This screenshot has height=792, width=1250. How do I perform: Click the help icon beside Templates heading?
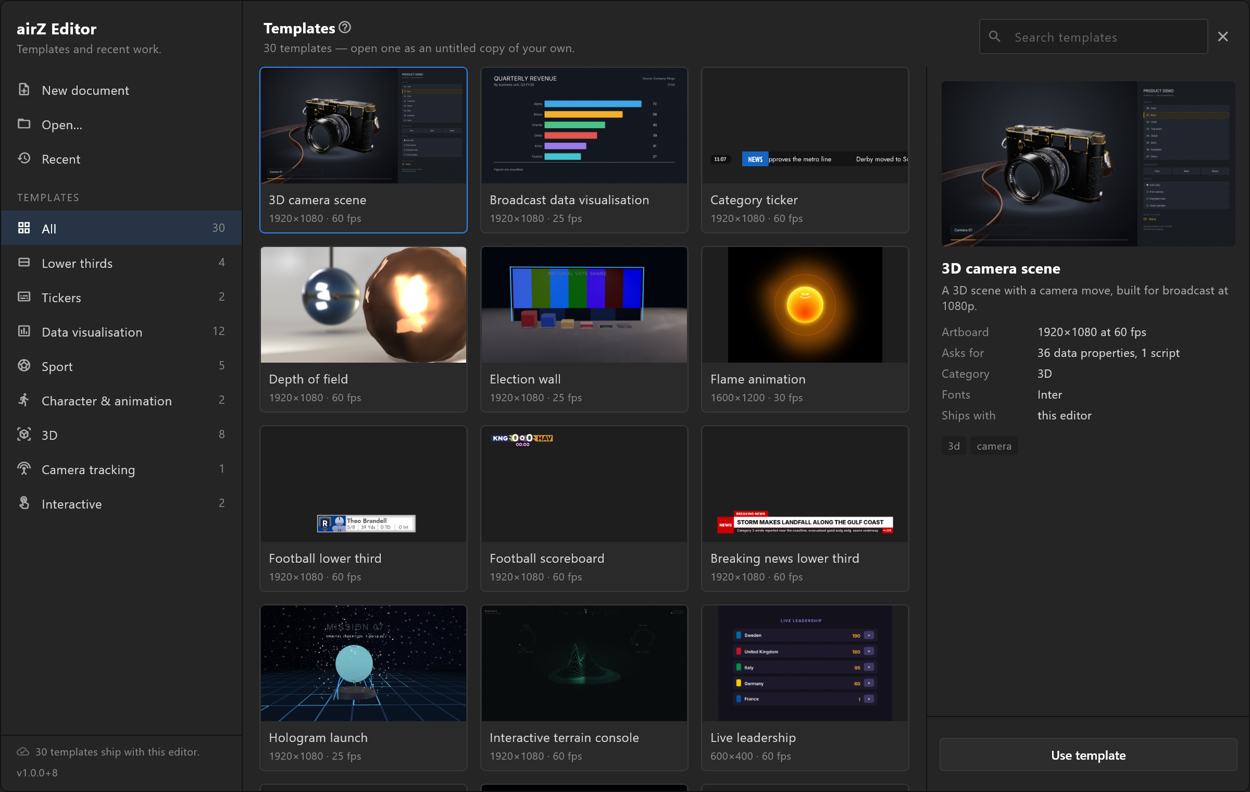tap(345, 27)
